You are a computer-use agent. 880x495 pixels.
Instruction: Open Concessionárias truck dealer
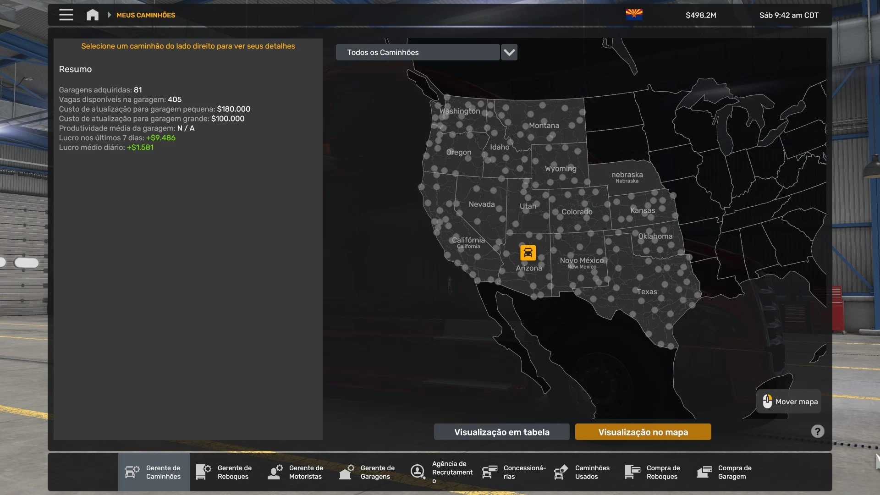[514, 472]
